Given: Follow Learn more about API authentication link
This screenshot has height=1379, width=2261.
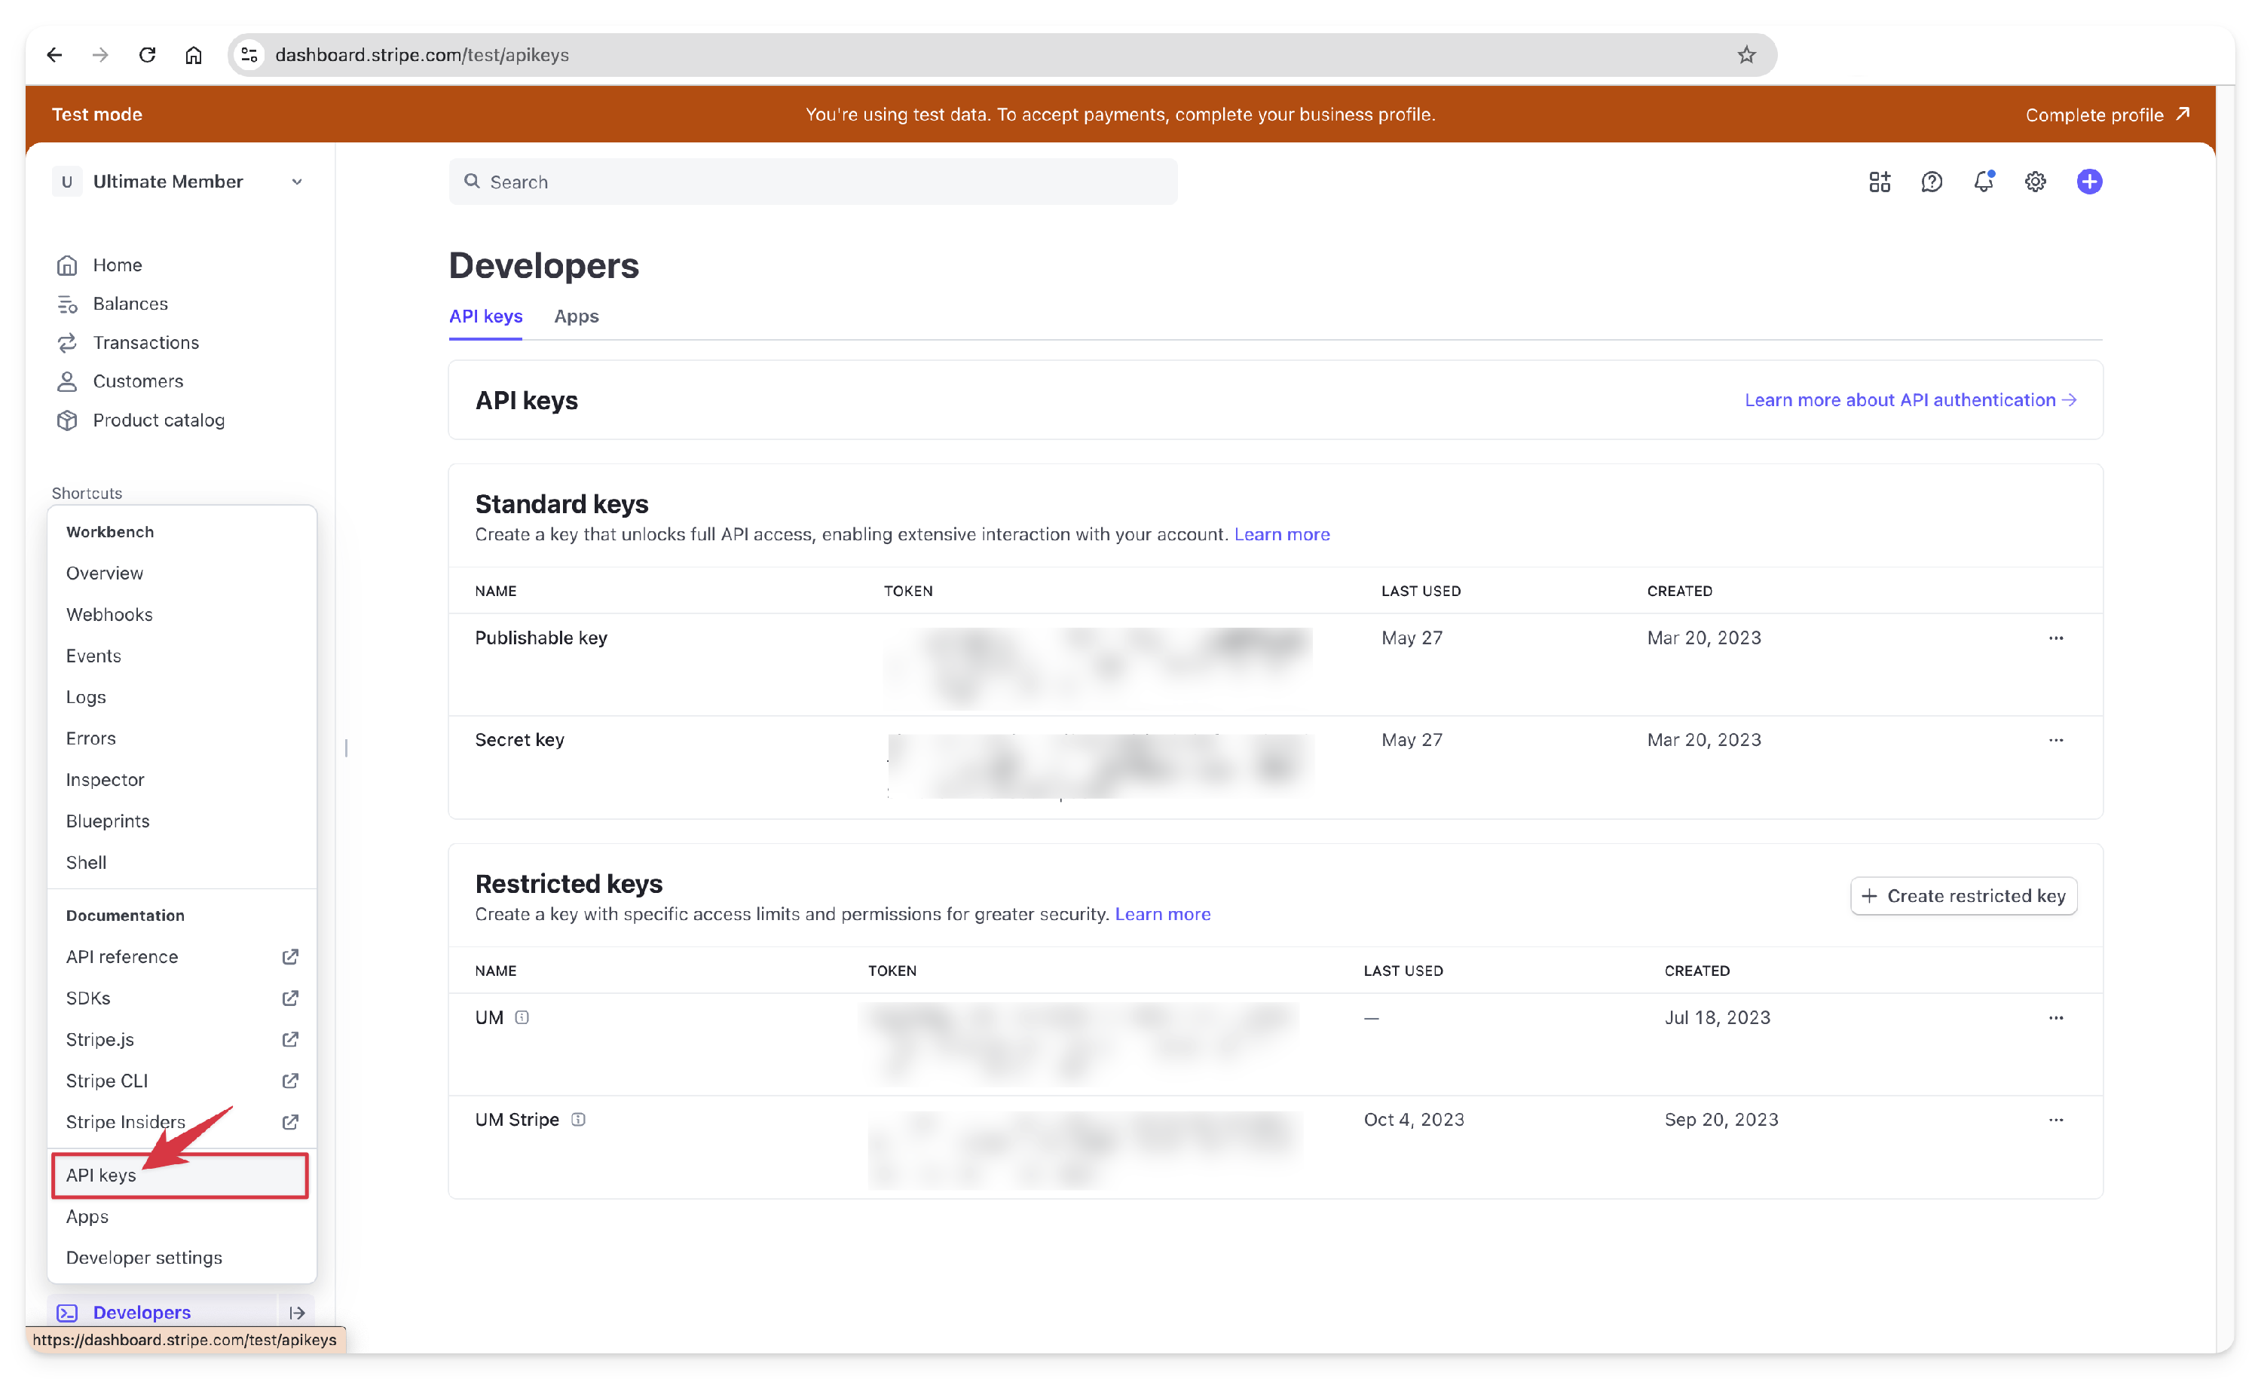Looking at the screenshot, I should (x=1911, y=400).
